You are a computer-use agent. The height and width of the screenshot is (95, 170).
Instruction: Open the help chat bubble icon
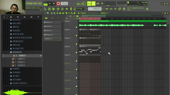pos(120,9)
